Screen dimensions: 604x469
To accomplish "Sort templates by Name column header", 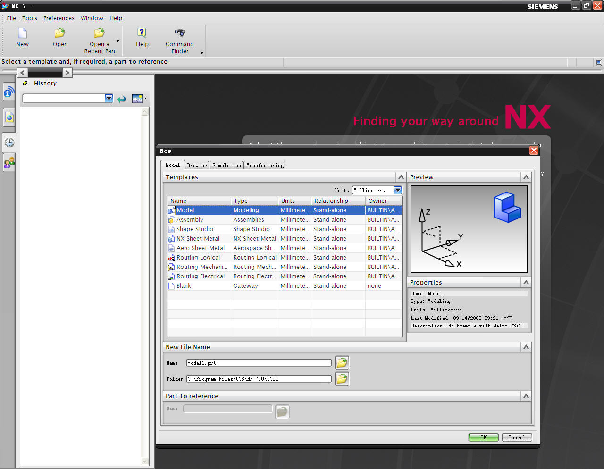I will click(199, 201).
